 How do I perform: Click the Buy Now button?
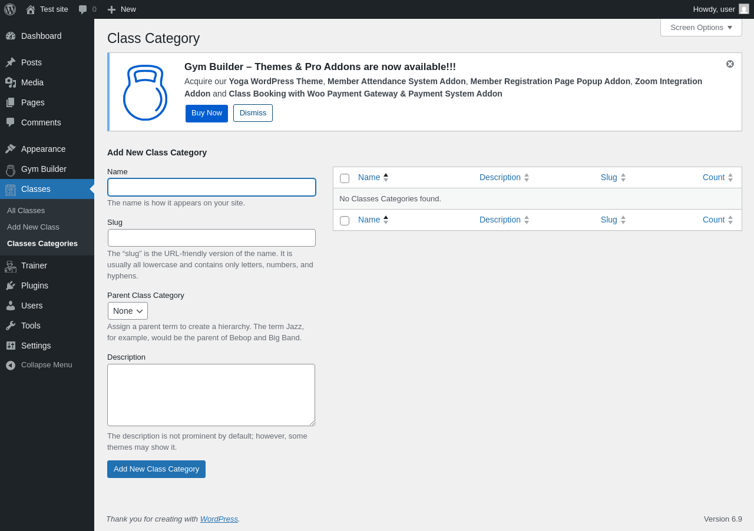207,113
